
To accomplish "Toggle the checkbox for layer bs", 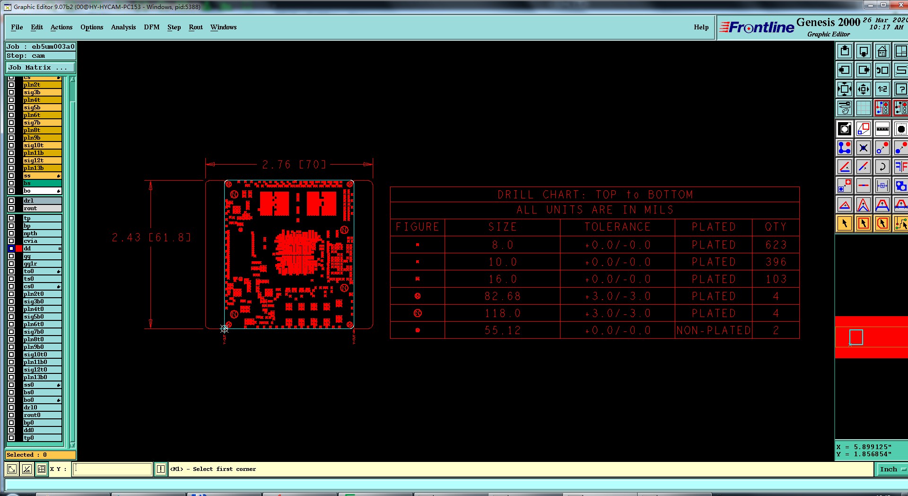I will [x=11, y=183].
